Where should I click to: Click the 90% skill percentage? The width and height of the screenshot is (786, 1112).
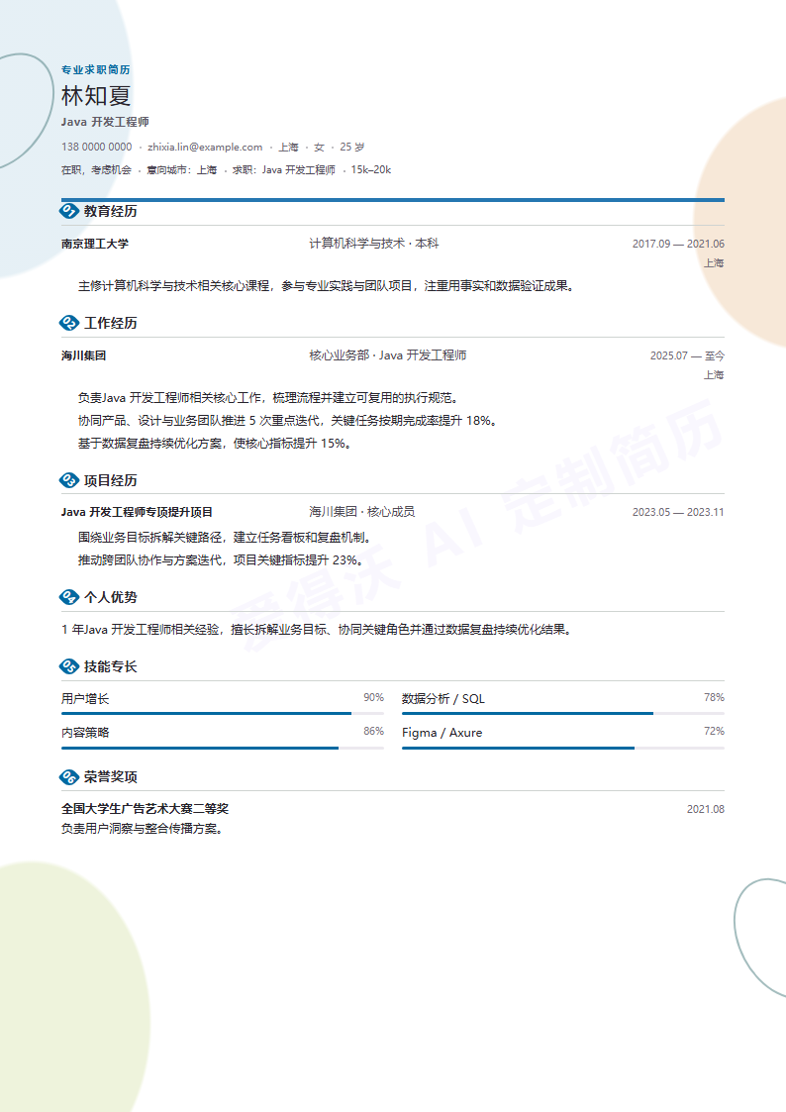point(373,698)
